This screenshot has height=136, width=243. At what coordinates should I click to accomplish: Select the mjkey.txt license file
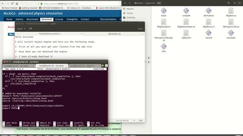point(186,34)
